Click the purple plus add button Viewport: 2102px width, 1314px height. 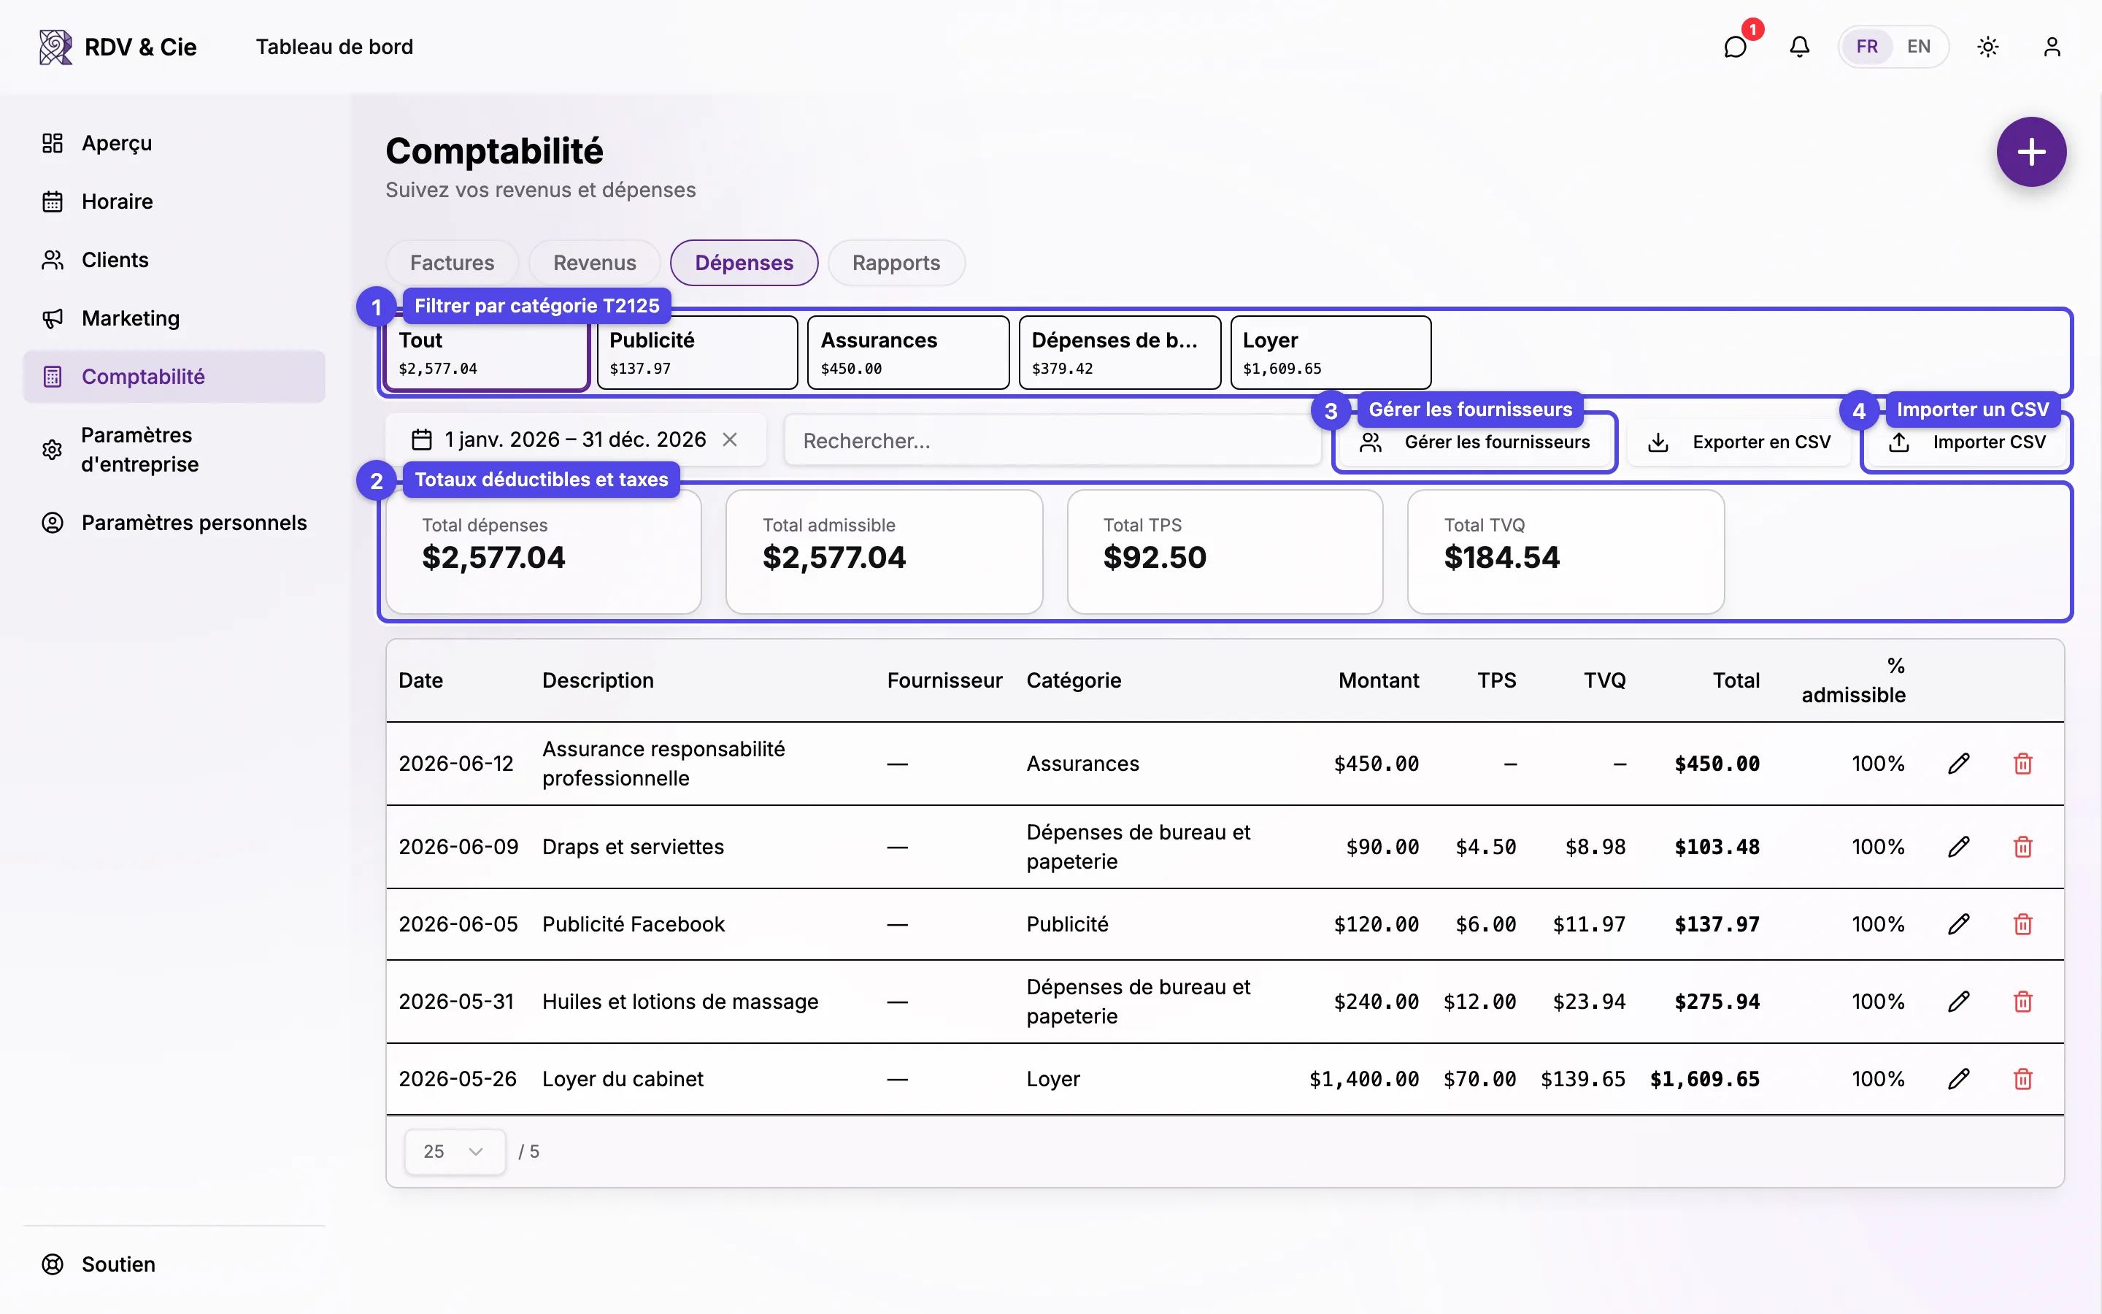tap(2030, 152)
